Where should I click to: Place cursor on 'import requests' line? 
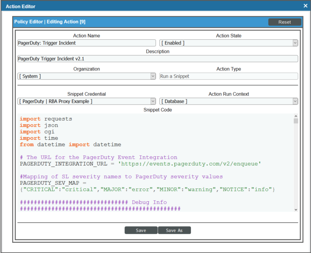[46, 119]
